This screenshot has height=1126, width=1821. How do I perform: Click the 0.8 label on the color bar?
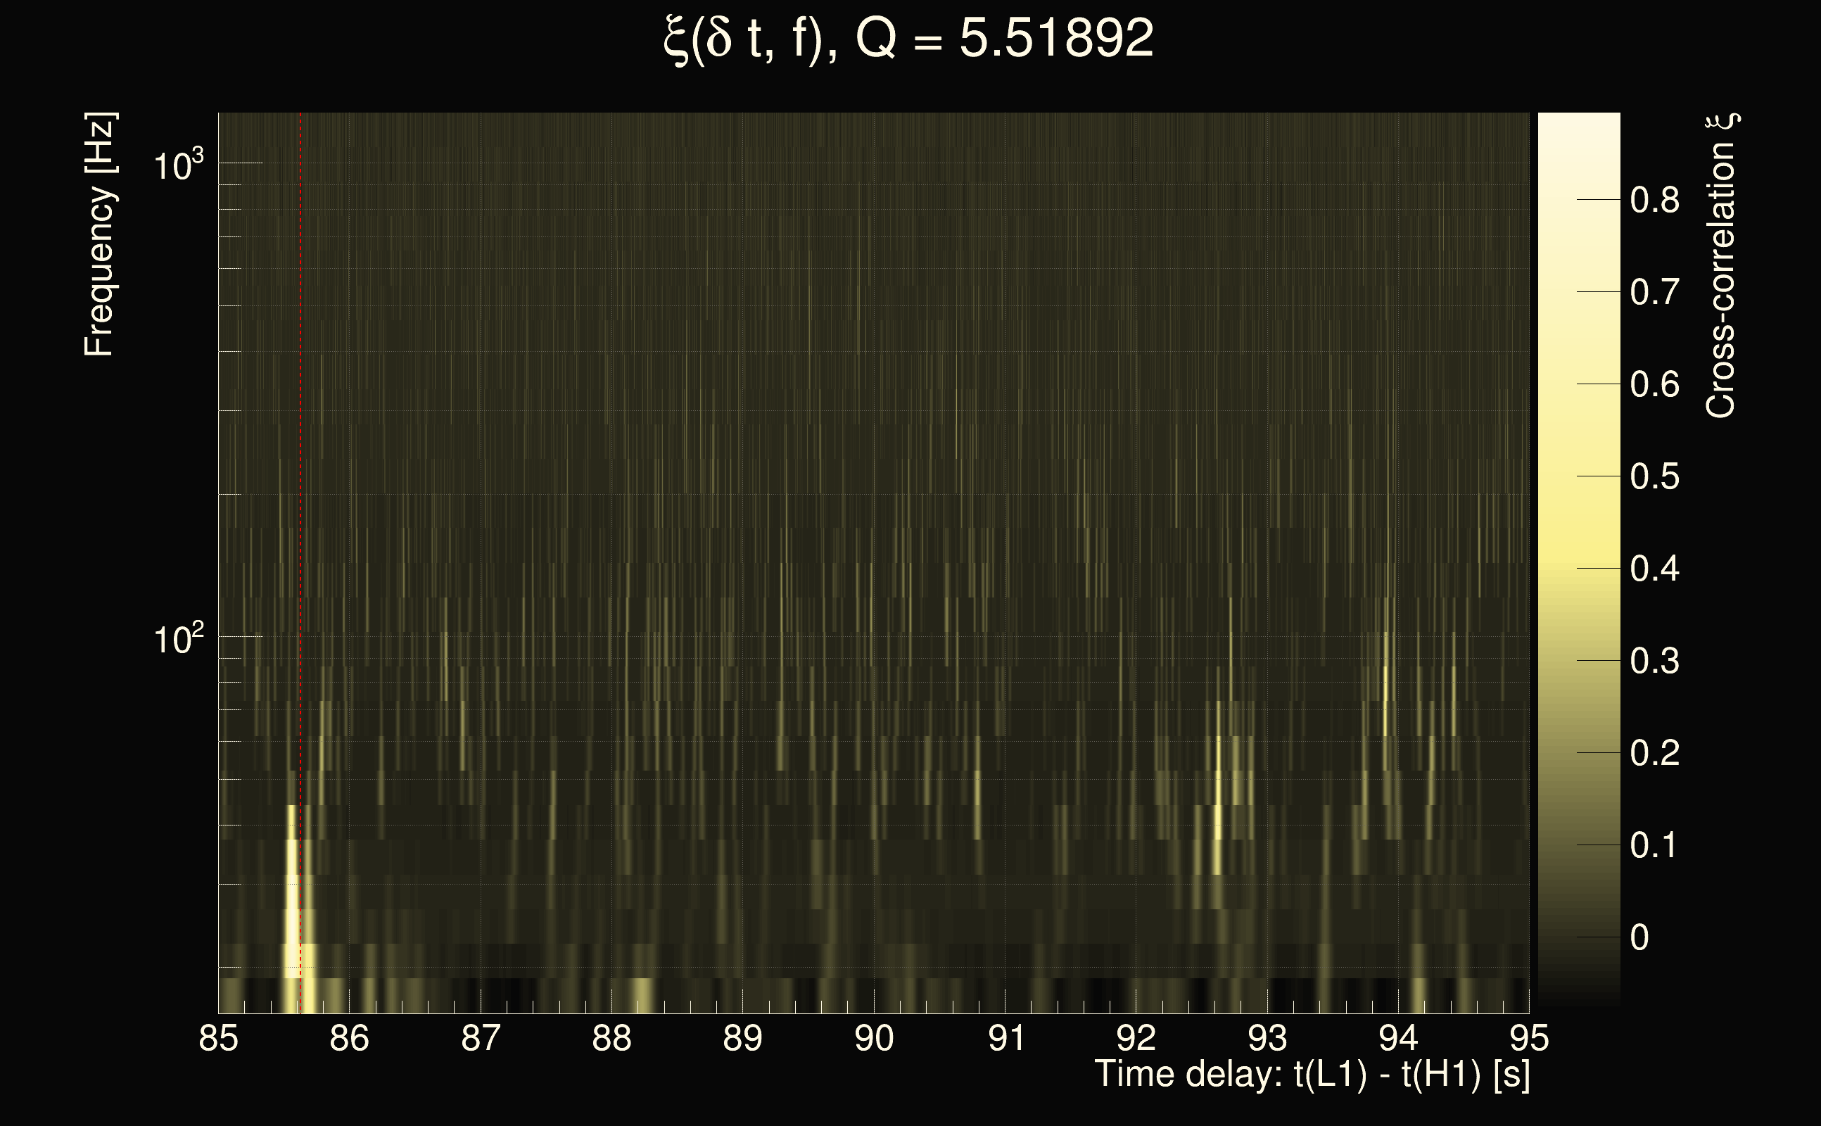(x=1654, y=201)
